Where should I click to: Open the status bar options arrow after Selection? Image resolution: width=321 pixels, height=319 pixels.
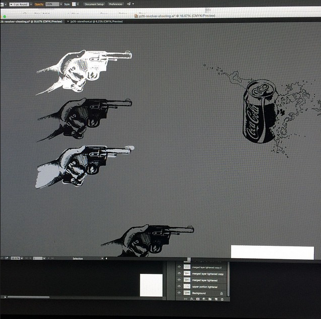pos(102,259)
